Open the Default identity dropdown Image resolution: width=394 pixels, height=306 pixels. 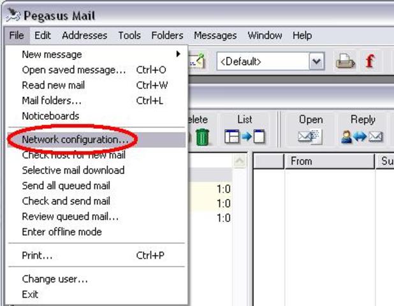pos(316,61)
